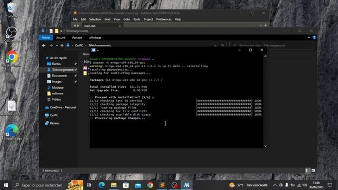Open the View menu in Sublime Text
Screen dimensions: 338x190
pos(117,20)
